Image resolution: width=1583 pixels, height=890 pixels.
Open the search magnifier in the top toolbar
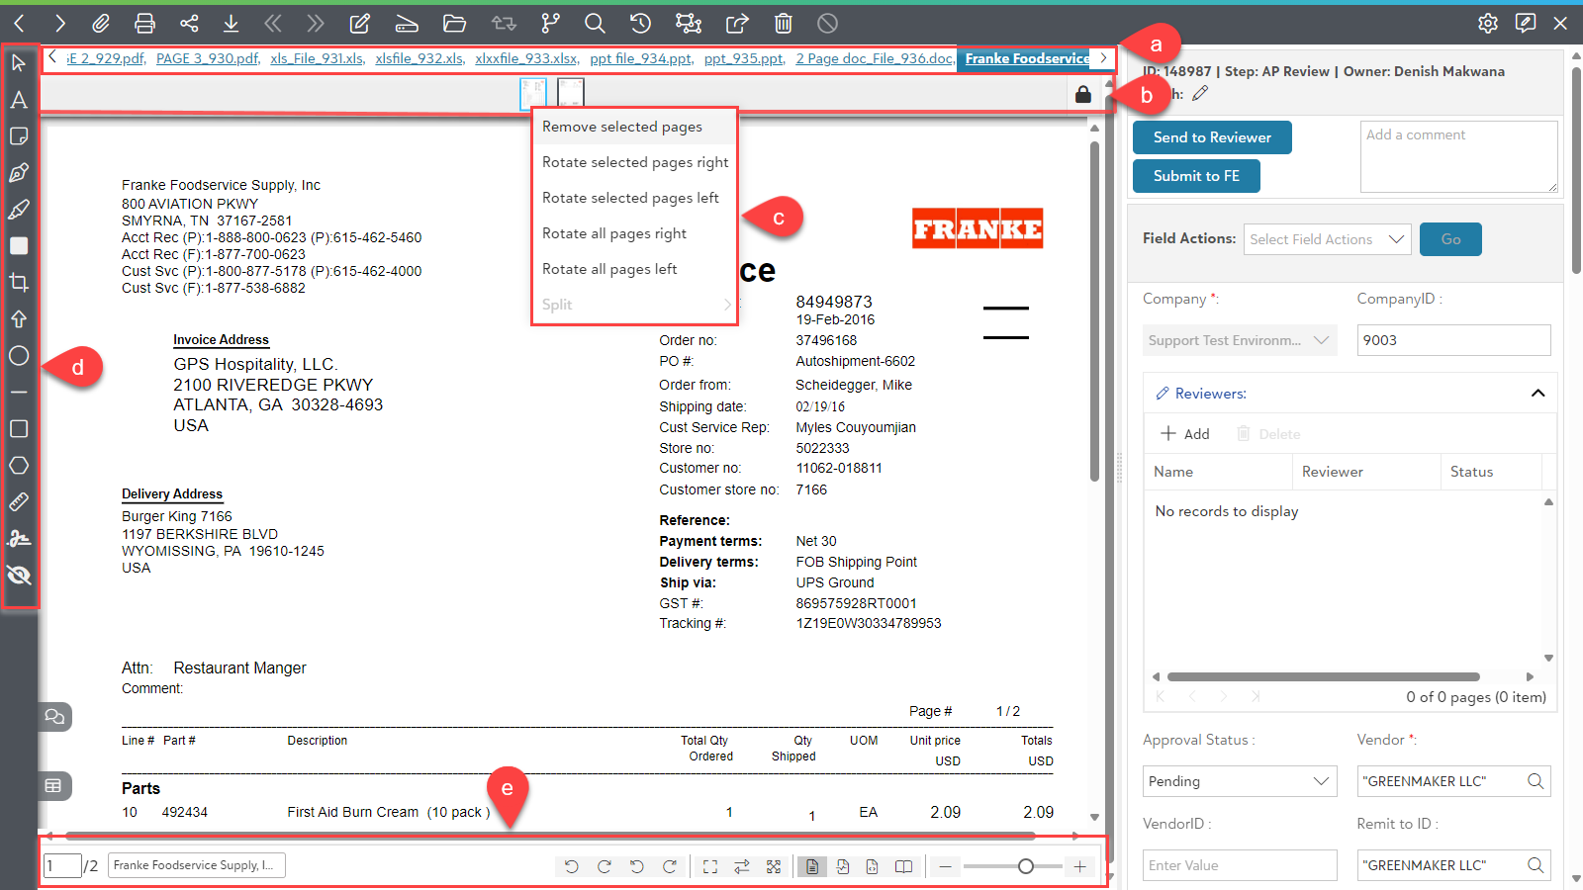tap(595, 23)
